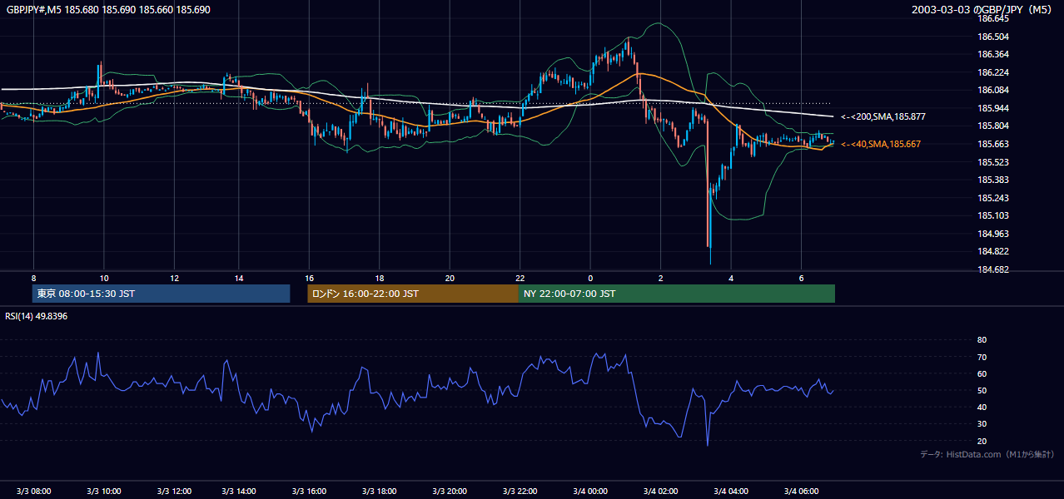The height and width of the screenshot is (499, 1064).
Task: Click the ロンドン 16:00-22:00 JST session bar
Action: click(413, 294)
